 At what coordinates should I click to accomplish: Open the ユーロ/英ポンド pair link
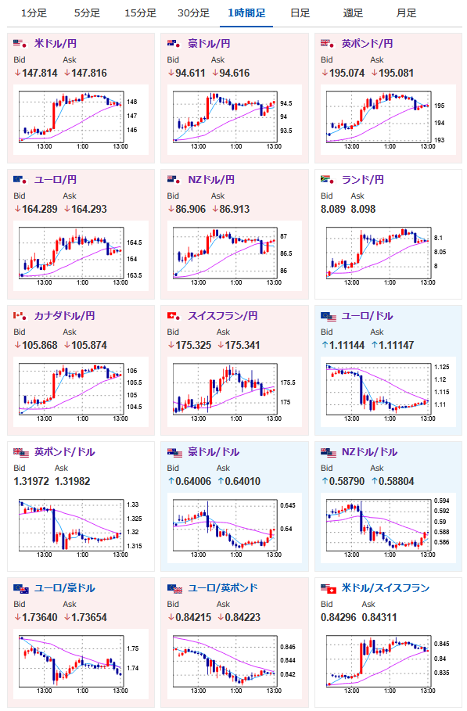pos(223,587)
